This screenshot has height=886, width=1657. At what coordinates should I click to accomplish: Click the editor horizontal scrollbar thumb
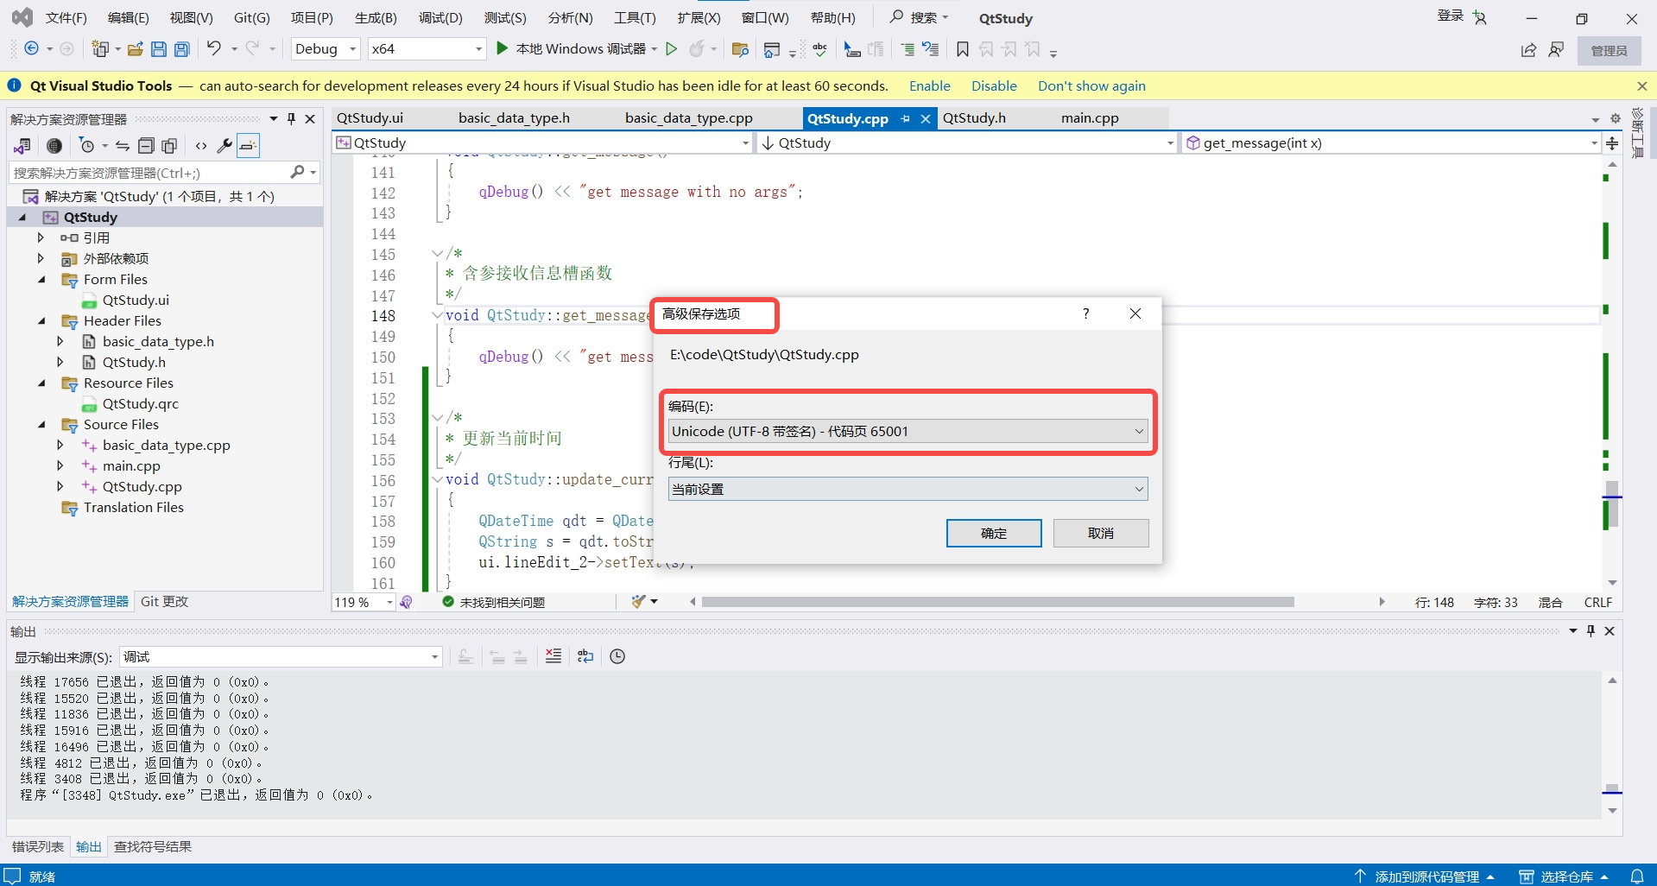click(x=997, y=602)
